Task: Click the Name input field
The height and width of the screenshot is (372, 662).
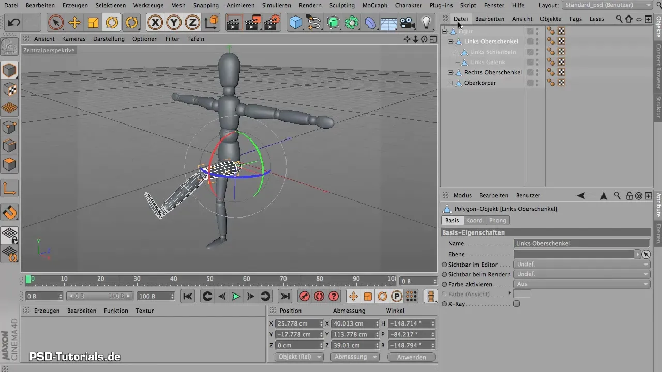Action: (581, 243)
